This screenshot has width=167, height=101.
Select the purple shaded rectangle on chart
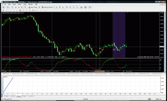tap(119, 35)
